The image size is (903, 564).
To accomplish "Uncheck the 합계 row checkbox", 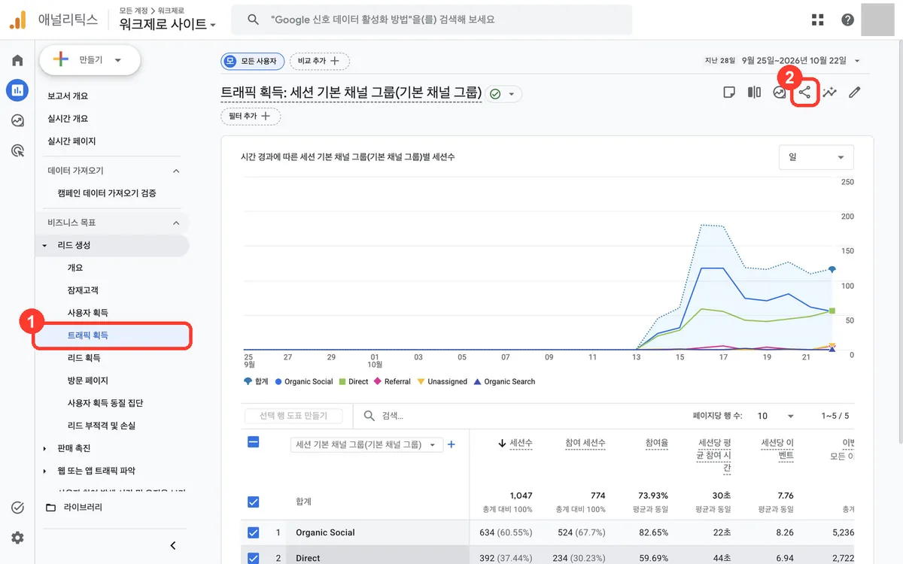I will tap(253, 502).
